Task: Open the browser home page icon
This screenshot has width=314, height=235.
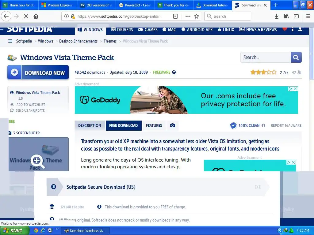Action: point(36,17)
